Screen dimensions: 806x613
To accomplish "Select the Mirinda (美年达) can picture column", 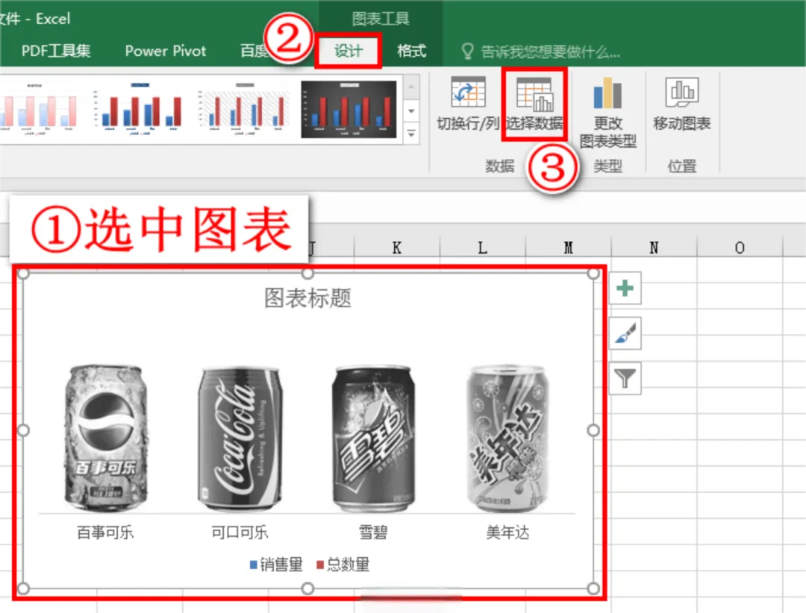I will tap(508, 438).
